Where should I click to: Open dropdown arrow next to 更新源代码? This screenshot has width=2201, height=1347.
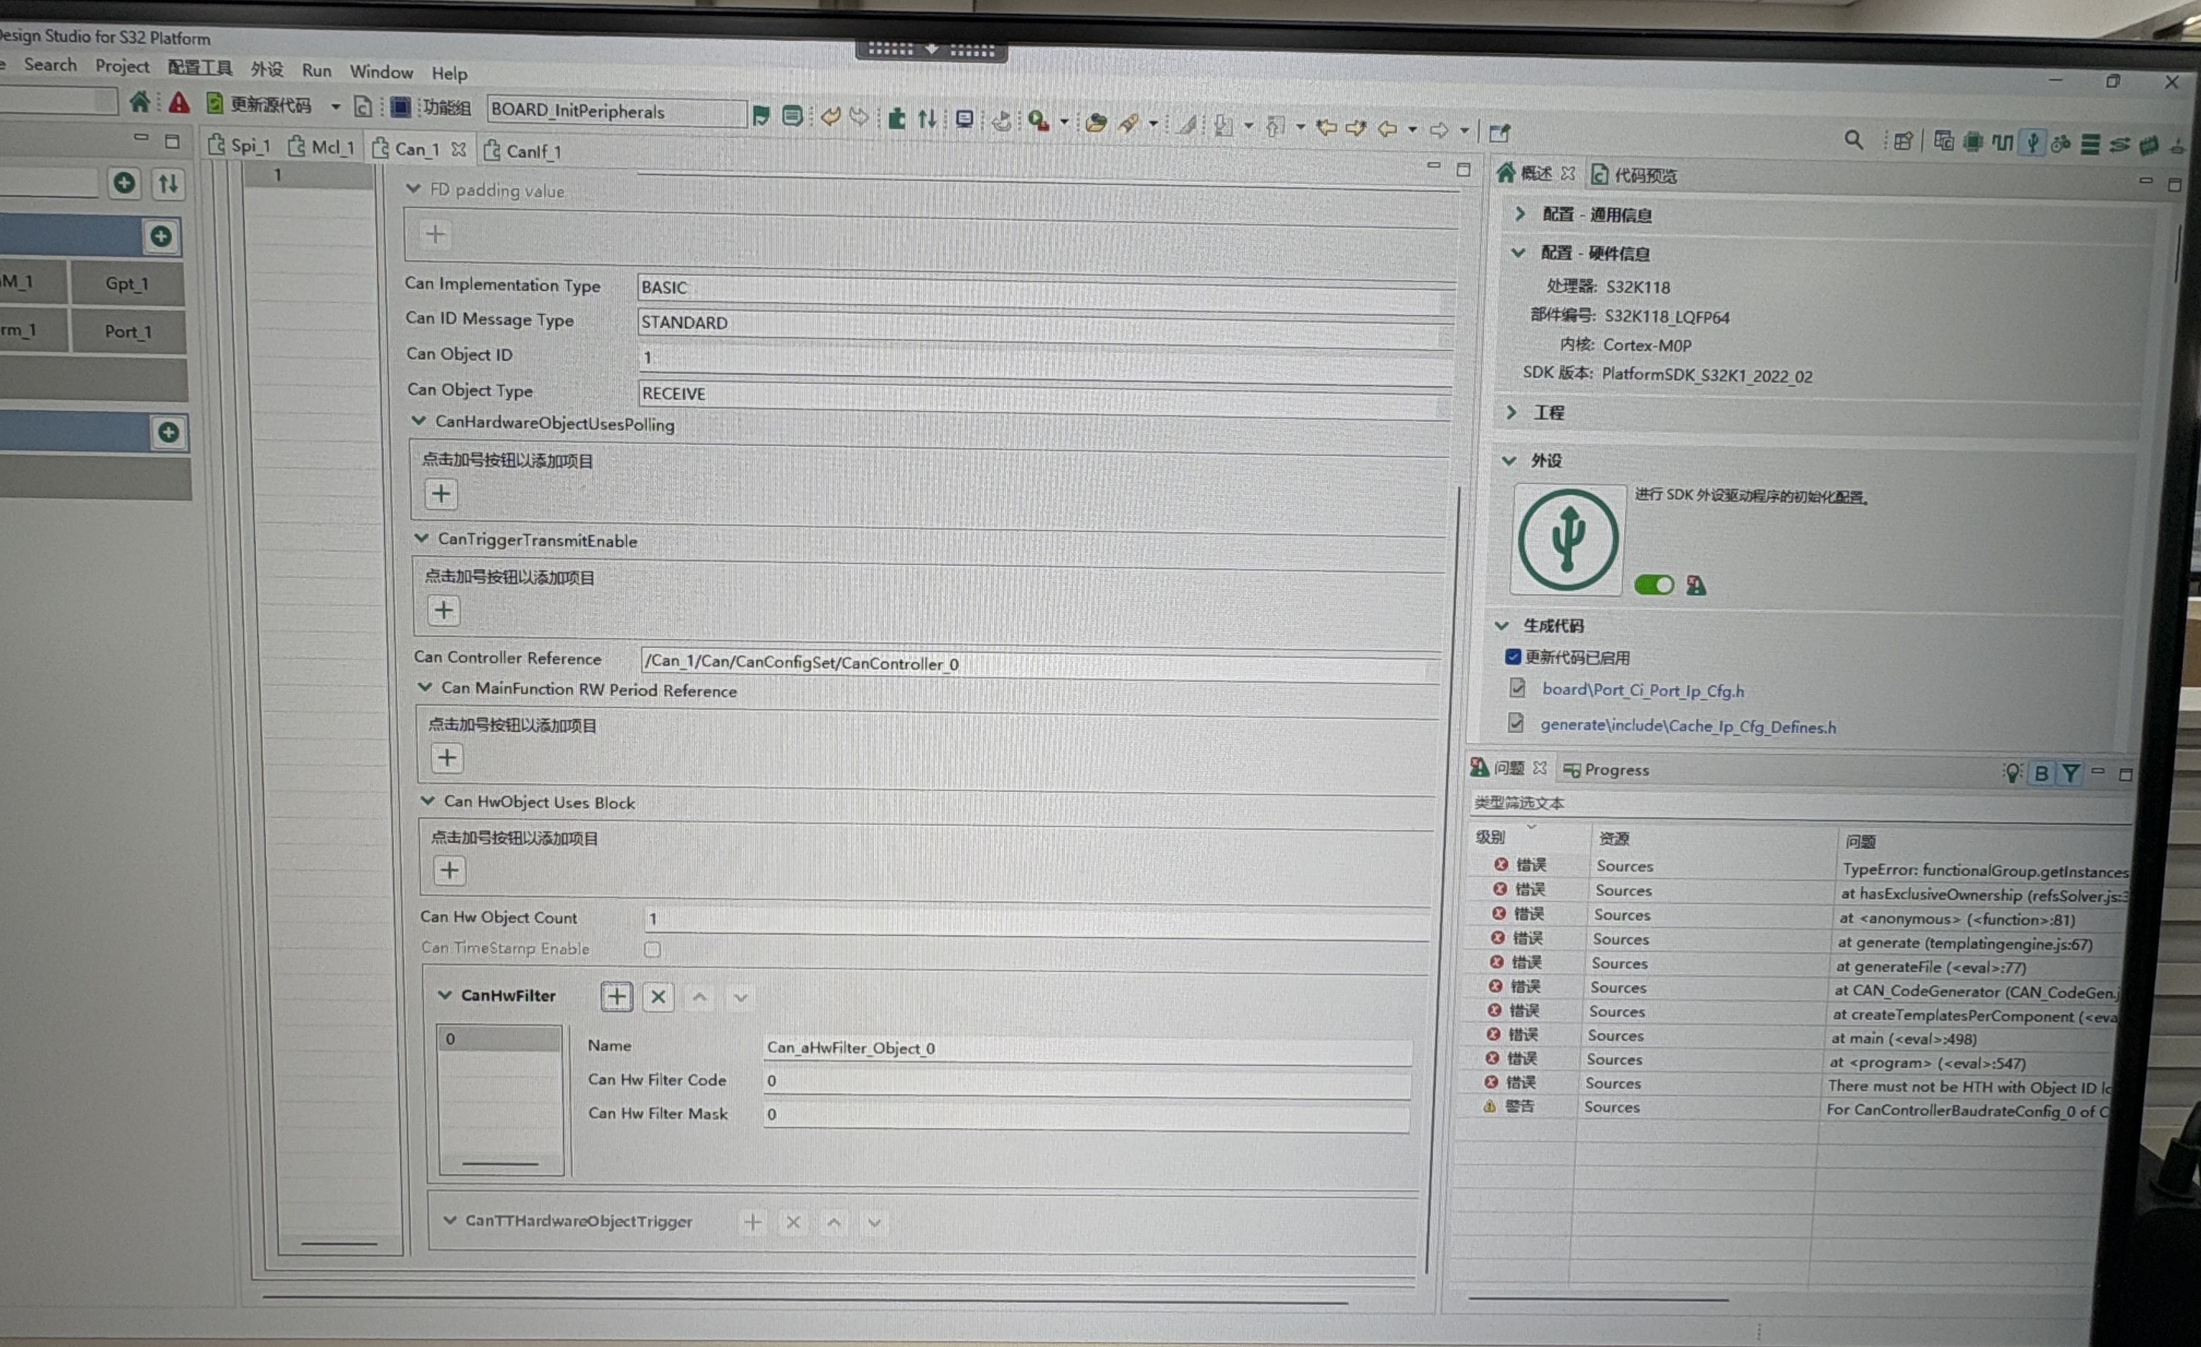tap(336, 106)
